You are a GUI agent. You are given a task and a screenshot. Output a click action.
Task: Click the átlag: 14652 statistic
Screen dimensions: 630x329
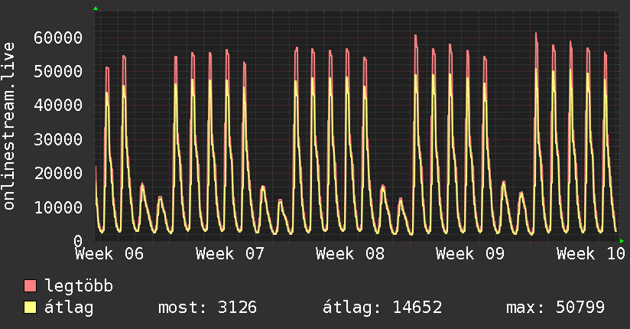click(x=382, y=308)
